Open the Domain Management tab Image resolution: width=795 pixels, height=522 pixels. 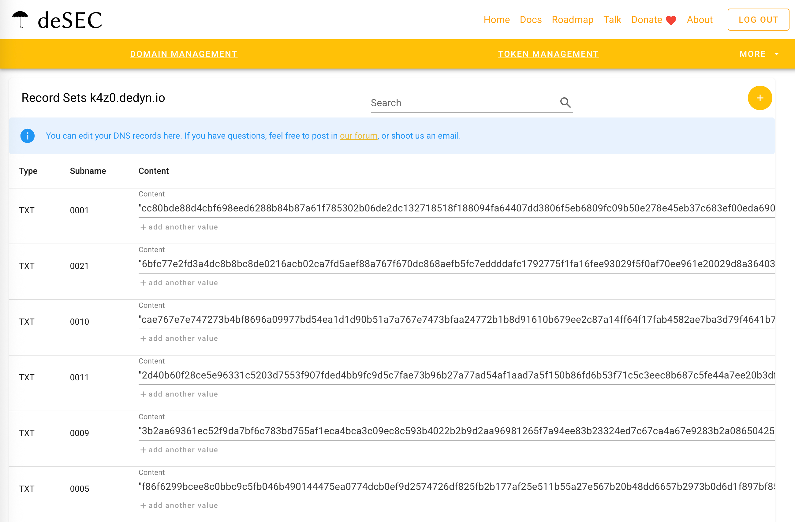(x=184, y=54)
